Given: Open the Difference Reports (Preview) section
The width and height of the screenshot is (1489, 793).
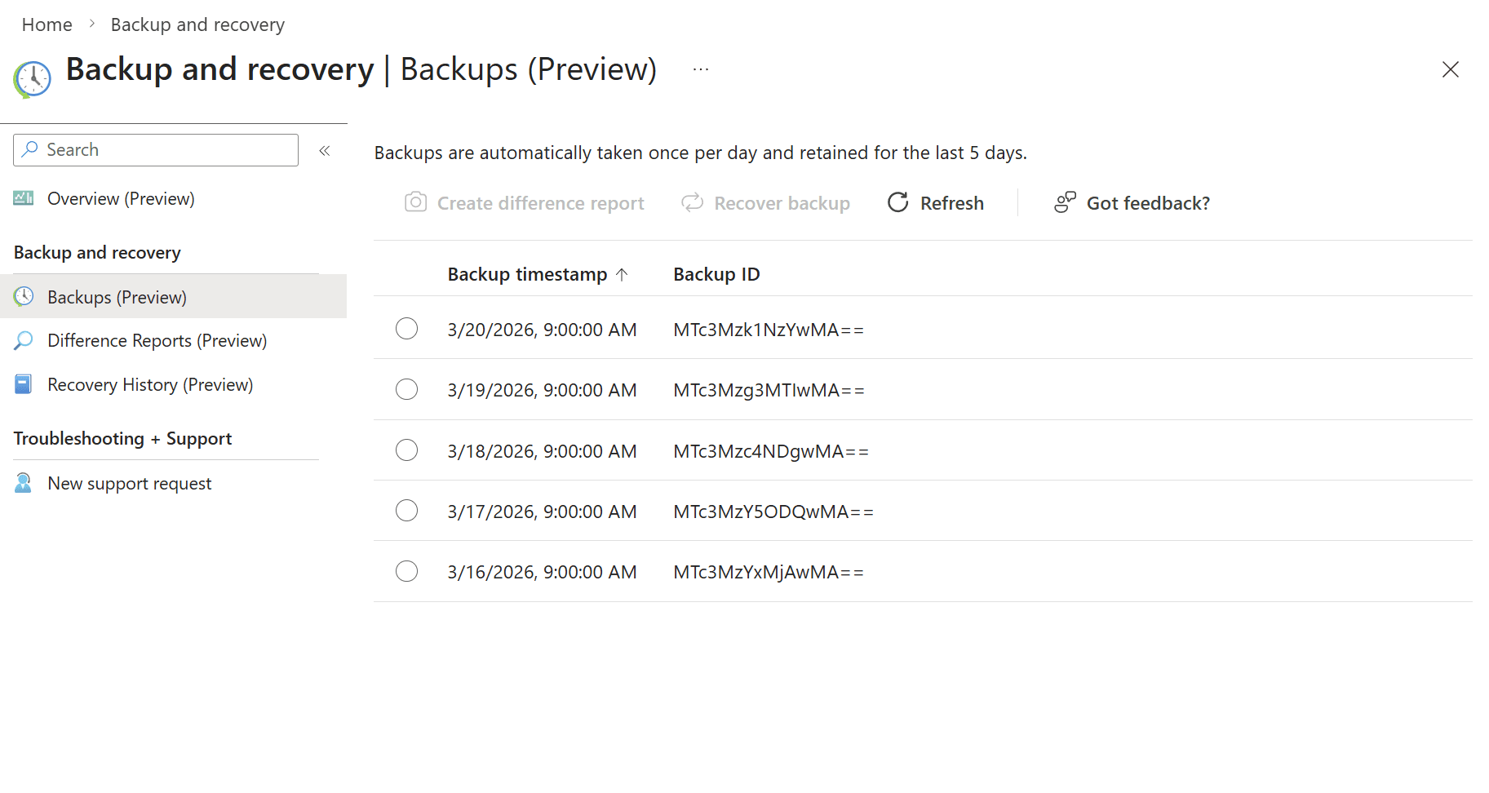Looking at the screenshot, I should [157, 340].
